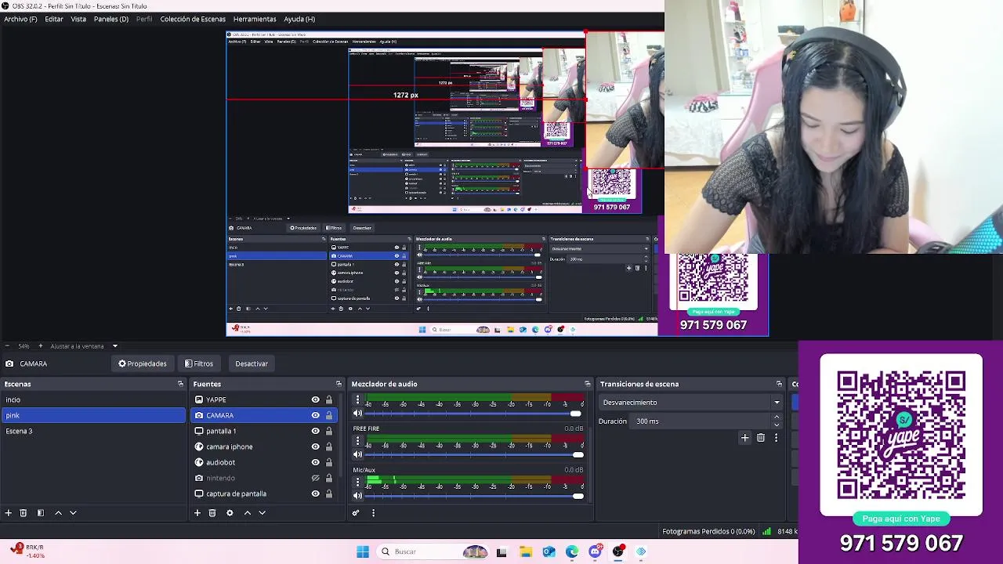Open Windows Start menu
The width and height of the screenshot is (1003, 564).
pyautogui.click(x=363, y=551)
